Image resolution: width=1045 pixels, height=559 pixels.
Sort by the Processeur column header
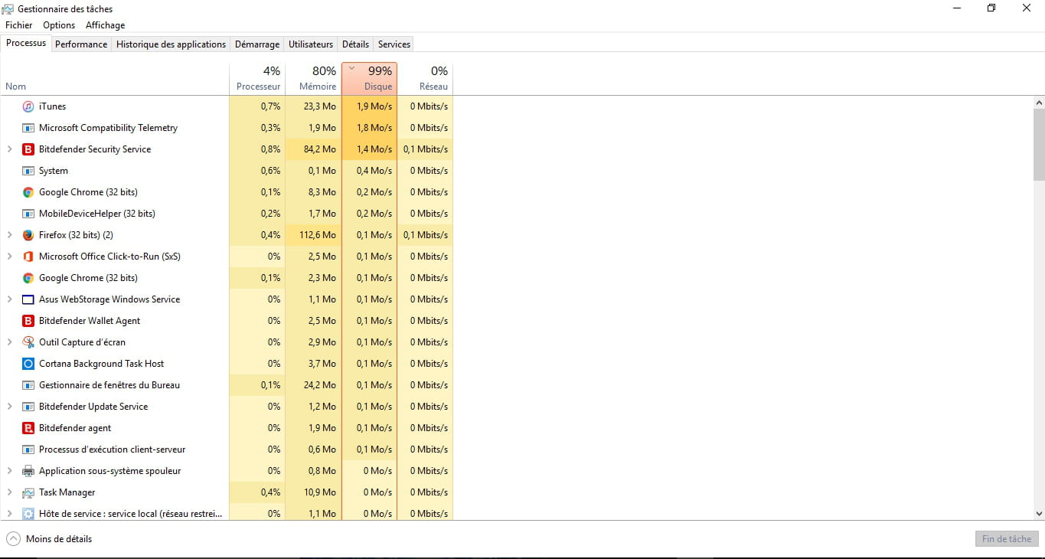point(257,79)
